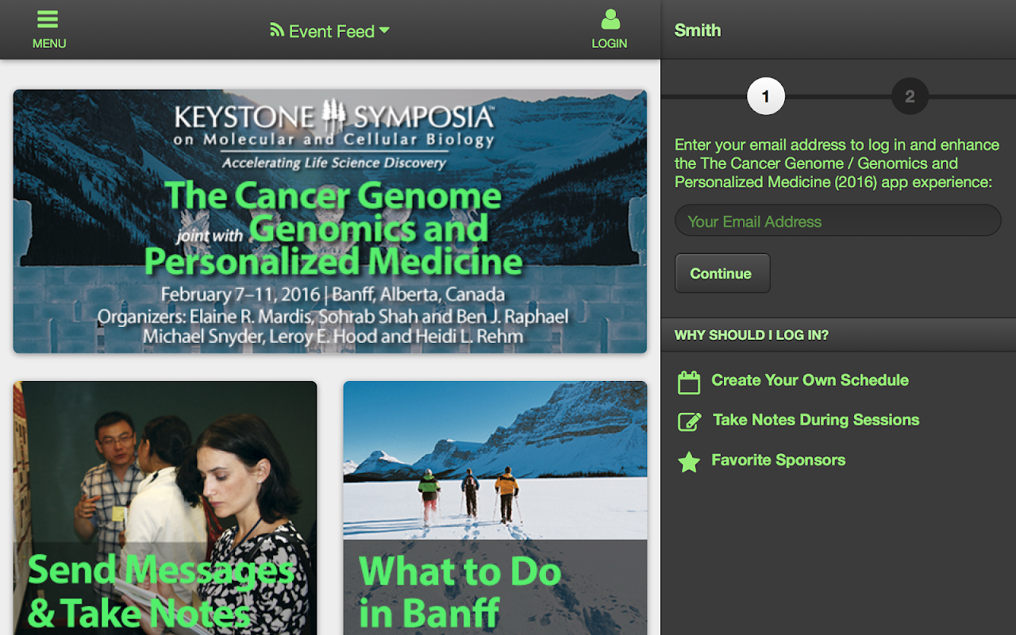Click the email login instruction paragraph
The image size is (1016, 635).
[837, 164]
